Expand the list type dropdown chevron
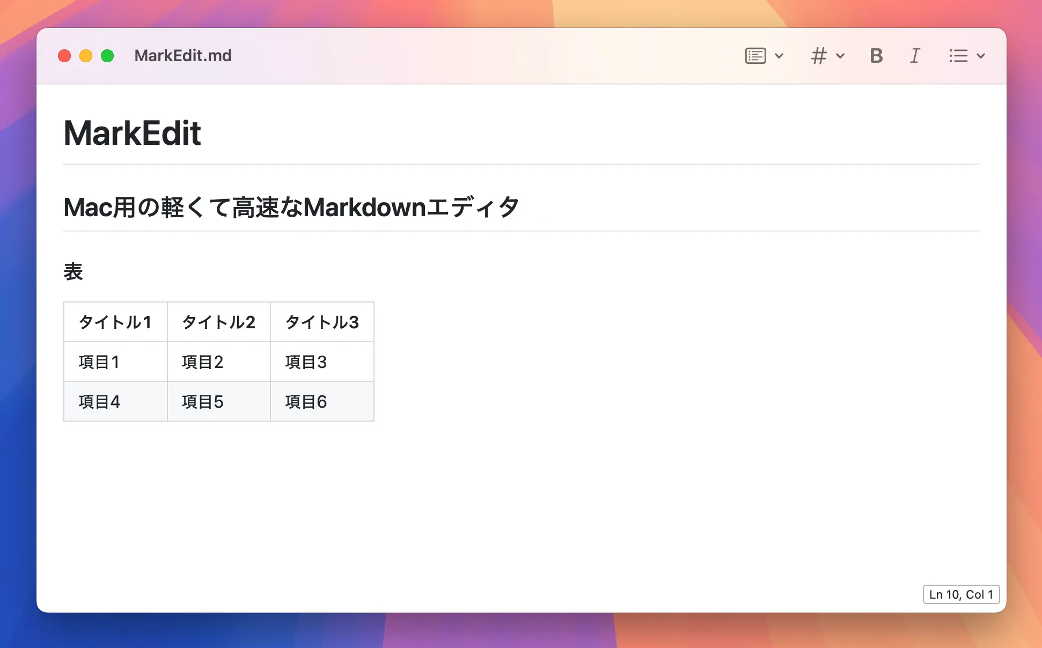This screenshot has height=648, width=1042. pos(981,56)
